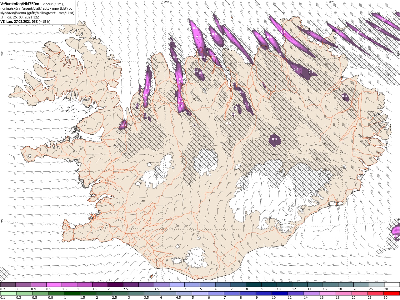Select the magenta 1 snow legend swatch
This screenshot has height=300, width=400.
[x=85, y=285]
